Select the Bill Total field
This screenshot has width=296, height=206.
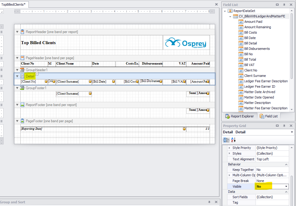(250, 59)
